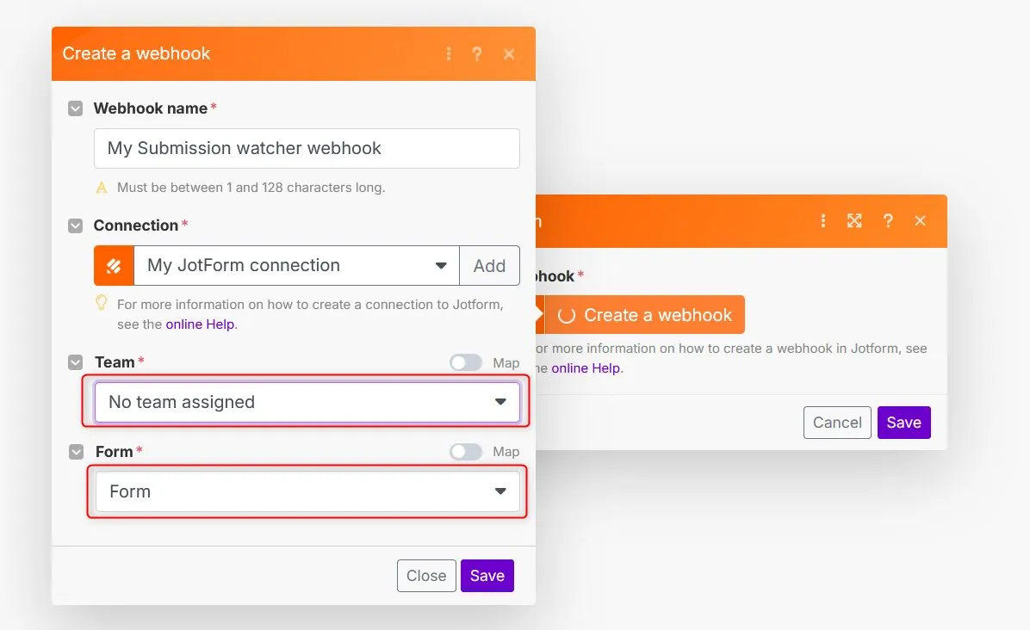This screenshot has height=630, width=1030.
Task: Click Save in the Create a webhook dialog
Action: coord(487,576)
